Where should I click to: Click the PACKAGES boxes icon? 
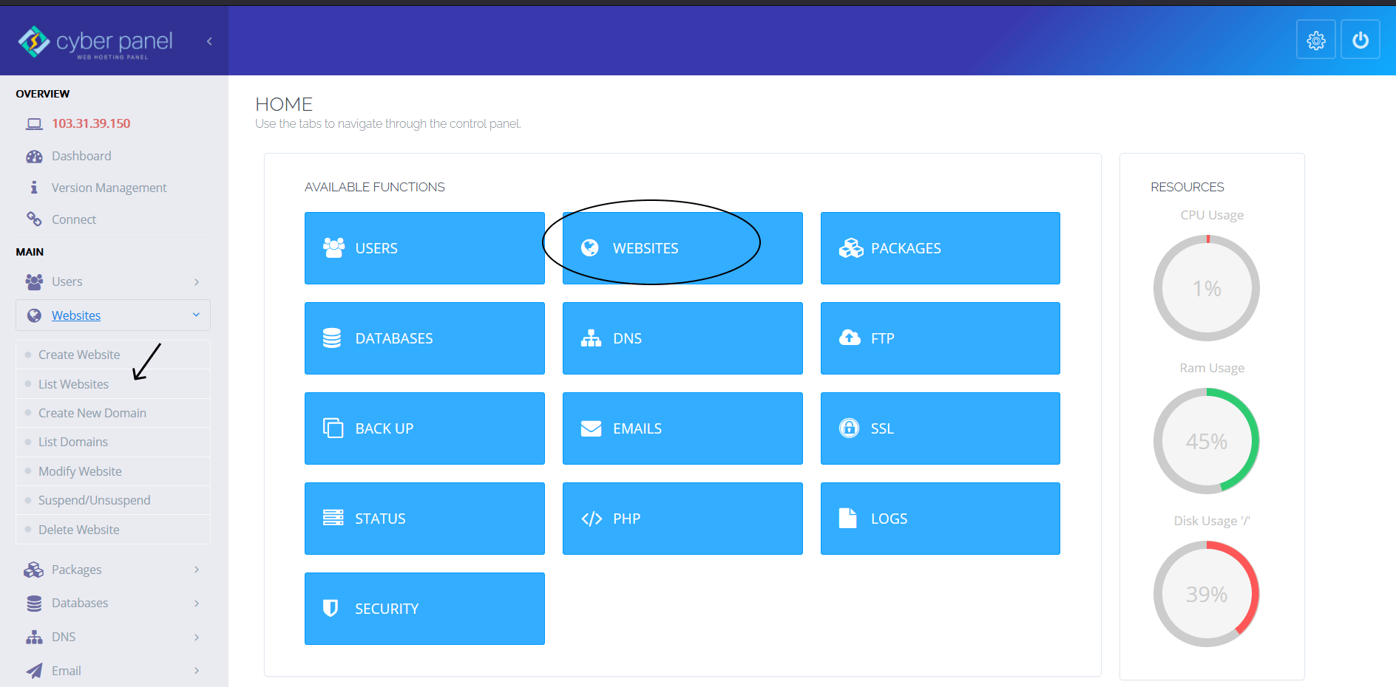click(850, 248)
